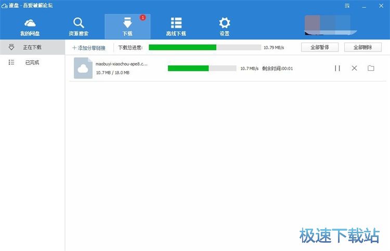Close the 速盘 window
The width and height of the screenshot is (390, 251).
[381, 6]
